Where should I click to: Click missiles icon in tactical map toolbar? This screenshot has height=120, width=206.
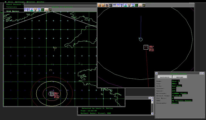pos(46,10)
